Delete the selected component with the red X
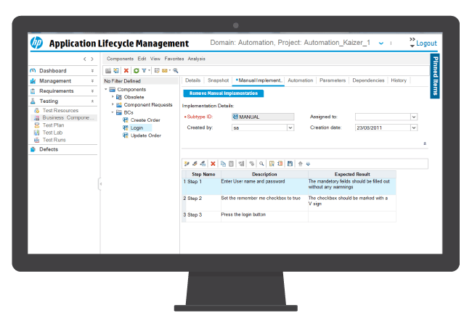Image resolution: width=472 pixels, height=326 pixels. click(126, 70)
